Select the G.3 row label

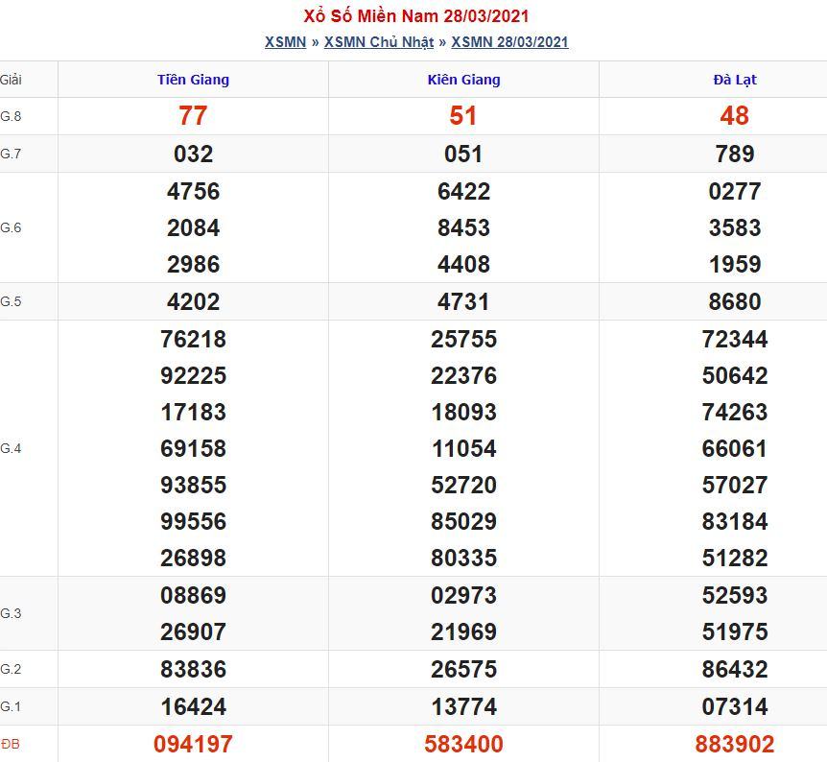click(11, 613)
